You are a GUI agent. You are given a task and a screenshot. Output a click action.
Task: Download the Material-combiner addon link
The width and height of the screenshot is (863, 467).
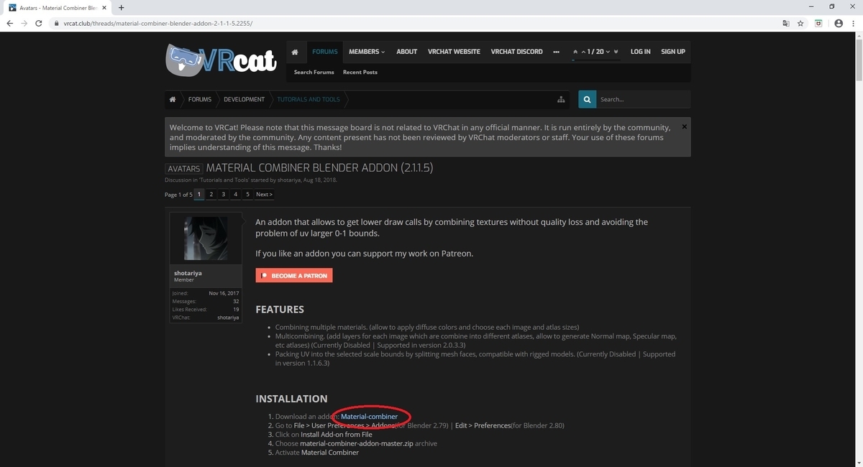pyautogui.click(x=369, y=417)
